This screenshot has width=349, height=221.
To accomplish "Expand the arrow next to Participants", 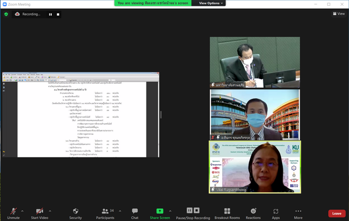I will [x=120, y=211].
